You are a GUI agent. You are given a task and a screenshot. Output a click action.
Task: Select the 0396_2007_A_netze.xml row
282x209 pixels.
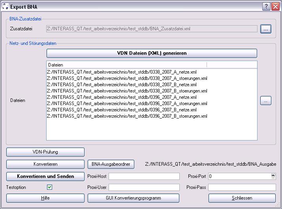pos(122,97)
